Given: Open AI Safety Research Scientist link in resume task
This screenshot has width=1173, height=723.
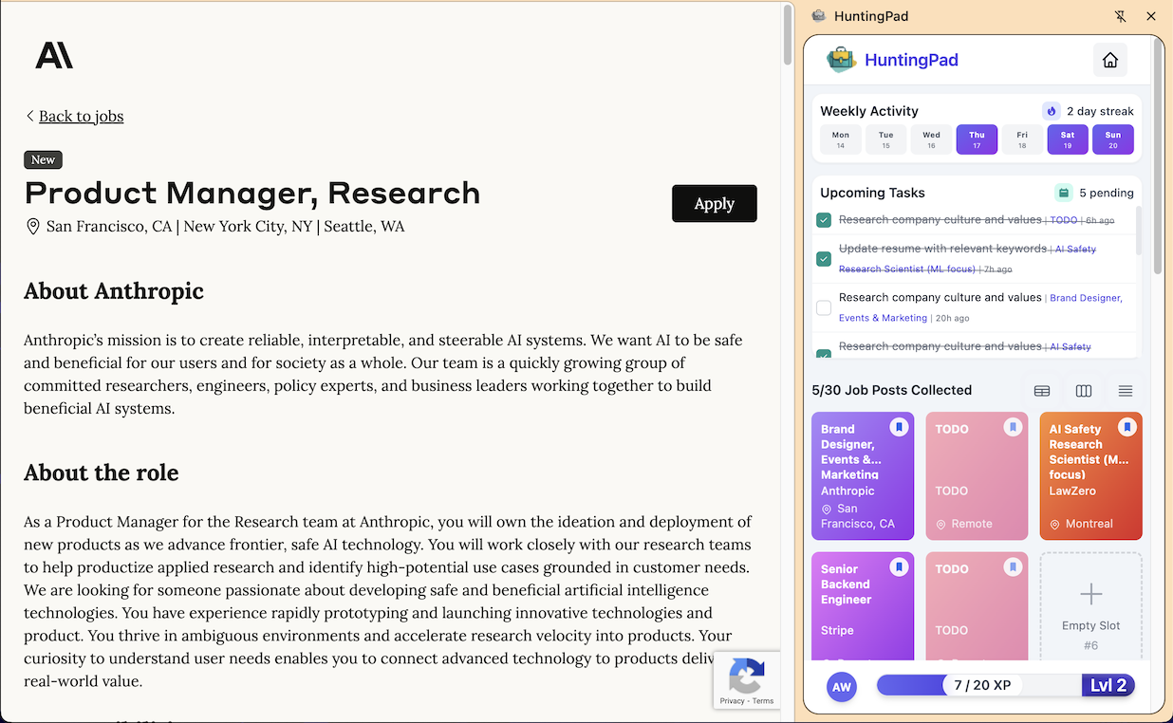Looking at the screenshot, I should click(x=968, y=258).
